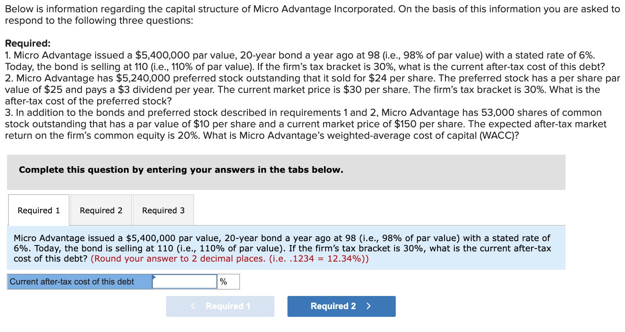The image size is (625, 332).
Task: Click the Required heading in the problem text
Action: pyautogui.click(x=22, y=43)
